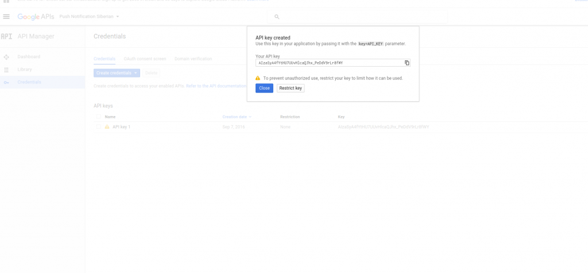588x273 pixels.
Task: Click the Credentials key icon in sidebar
Action: coord(6,82)
